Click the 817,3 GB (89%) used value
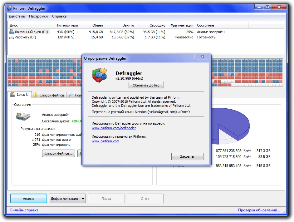 pyautogui.click(x=122, y=32)
